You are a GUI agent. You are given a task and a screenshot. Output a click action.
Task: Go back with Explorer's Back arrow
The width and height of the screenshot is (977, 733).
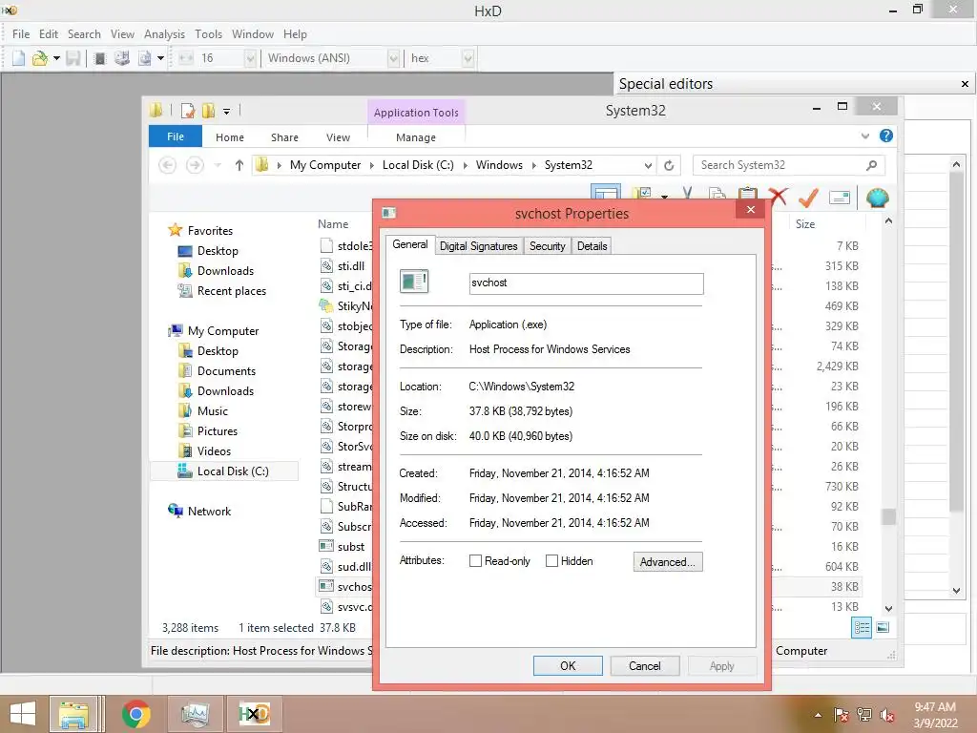167,165
